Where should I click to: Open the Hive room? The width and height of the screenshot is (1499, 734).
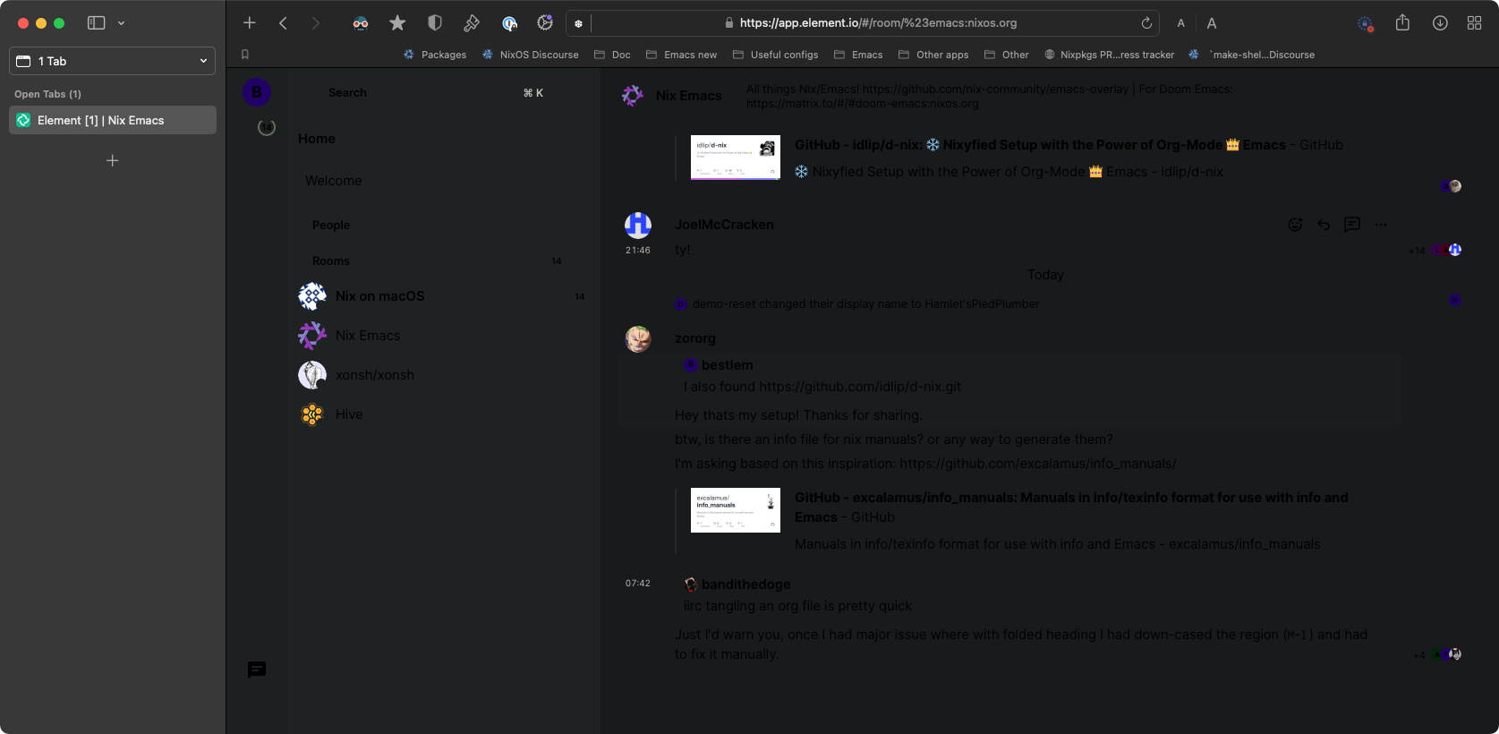pos(442,414)
